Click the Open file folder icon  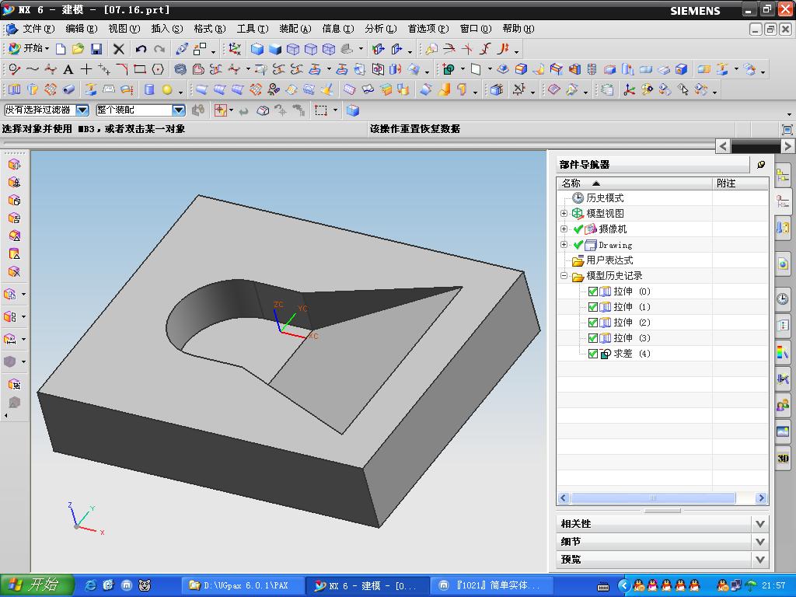pos(79,49)
